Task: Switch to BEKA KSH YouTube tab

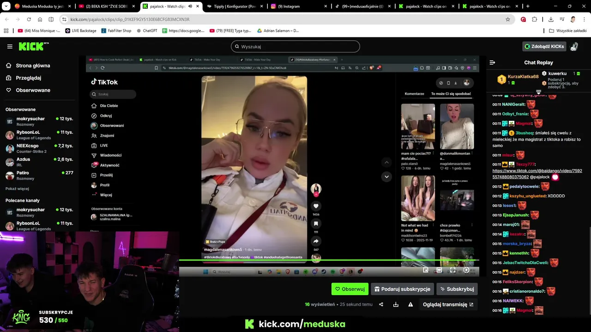Action: click(x=106, y=6)
